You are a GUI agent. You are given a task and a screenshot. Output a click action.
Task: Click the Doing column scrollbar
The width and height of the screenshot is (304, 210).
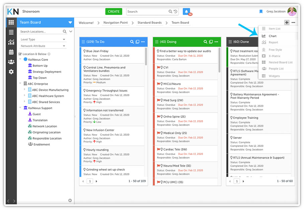click(219, 60)
